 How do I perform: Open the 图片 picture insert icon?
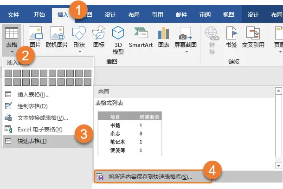click(x=35, y=37)
